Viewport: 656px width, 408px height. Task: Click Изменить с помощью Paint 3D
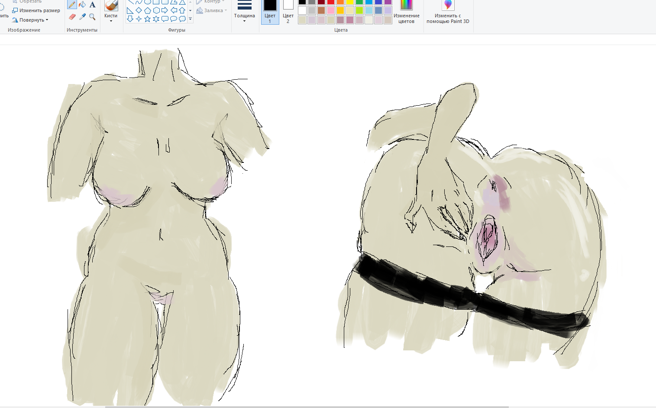(448, 12)
